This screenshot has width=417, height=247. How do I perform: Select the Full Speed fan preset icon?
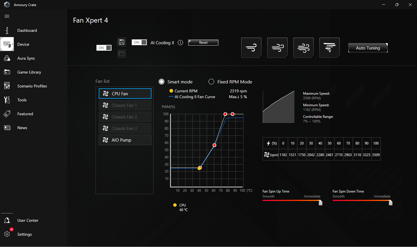click(329, 48)
